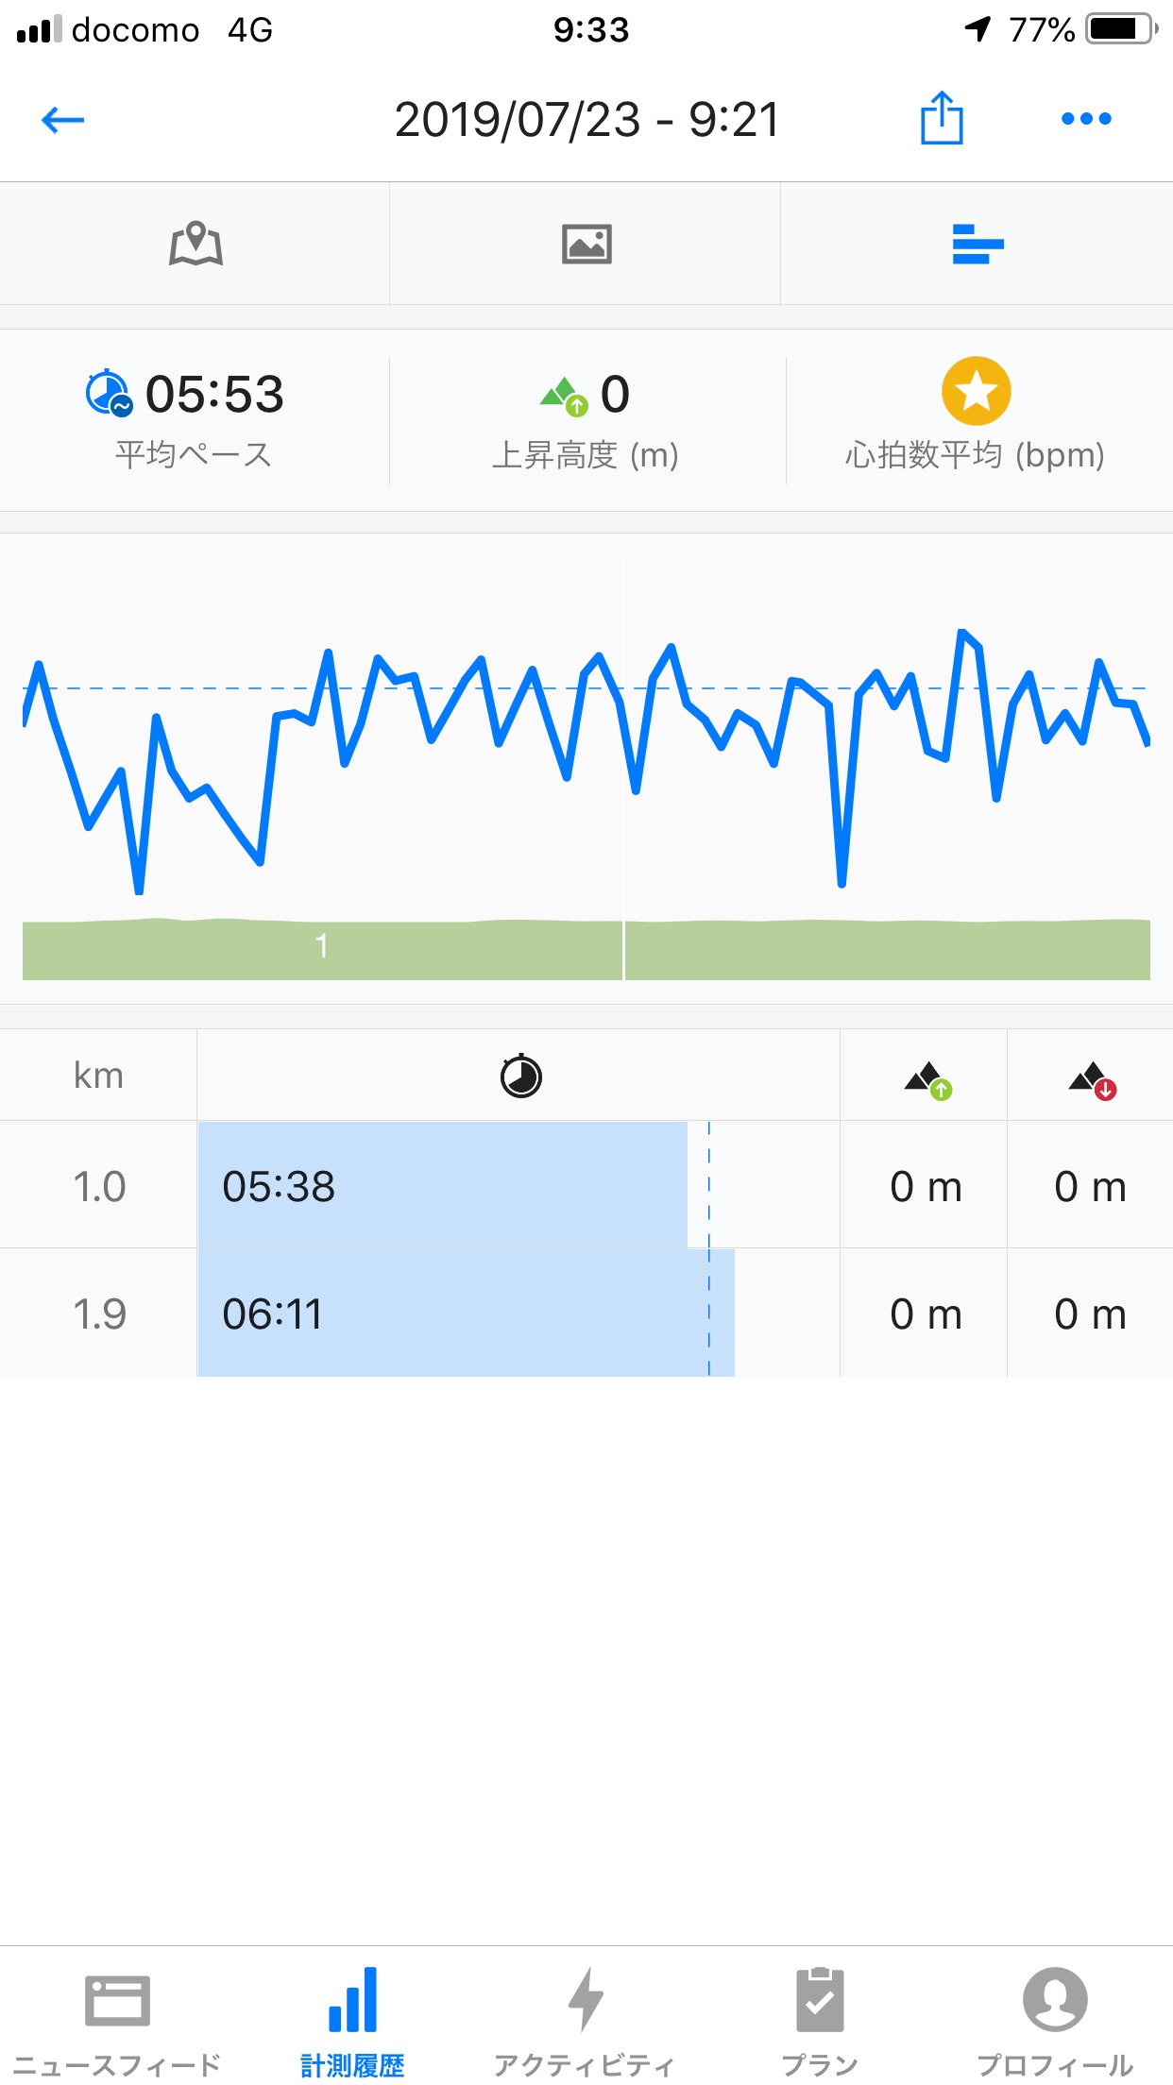Tap kilometer 1 segment in elevation bar

321,948
